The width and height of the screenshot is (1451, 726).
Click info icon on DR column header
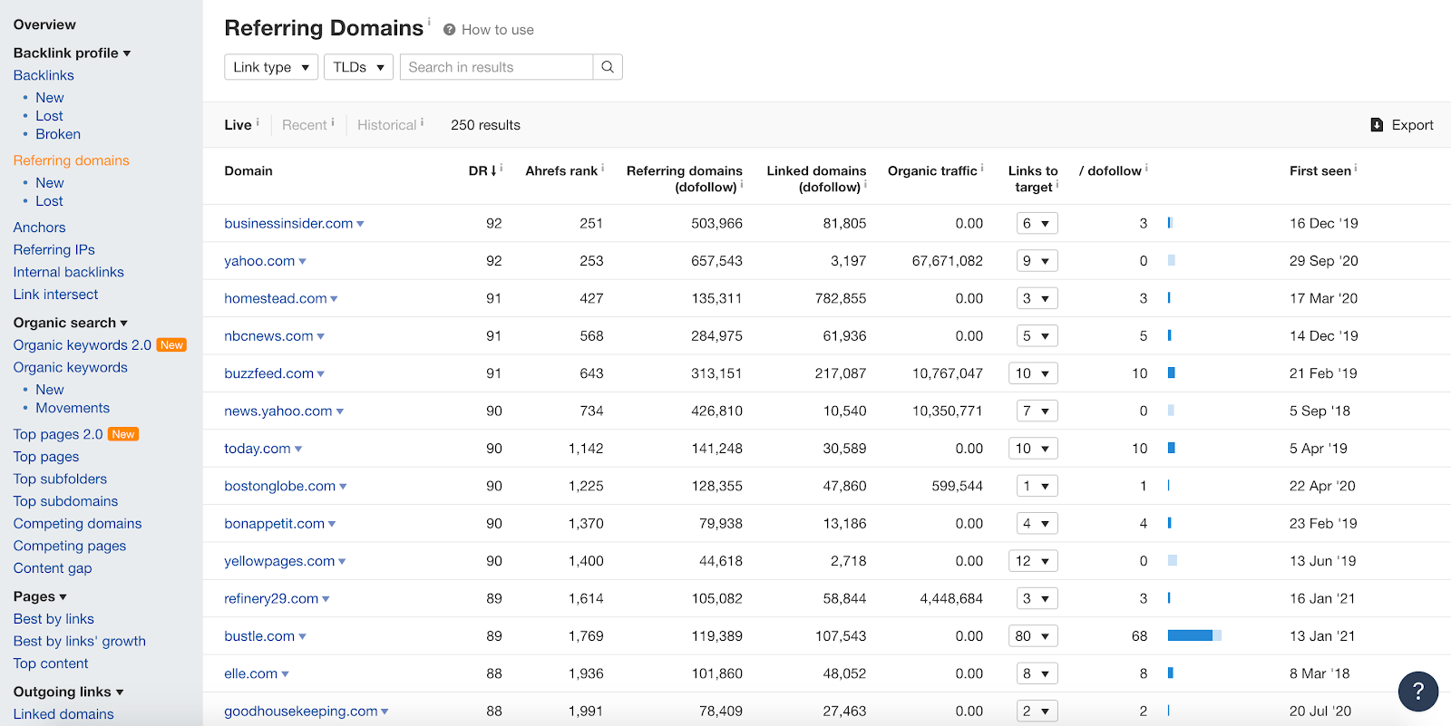502,168
